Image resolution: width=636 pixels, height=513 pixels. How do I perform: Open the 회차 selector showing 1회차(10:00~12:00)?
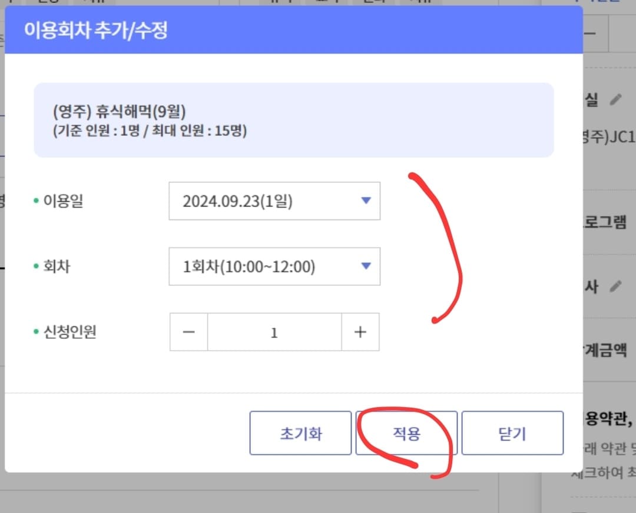click(x=274, y=266)
